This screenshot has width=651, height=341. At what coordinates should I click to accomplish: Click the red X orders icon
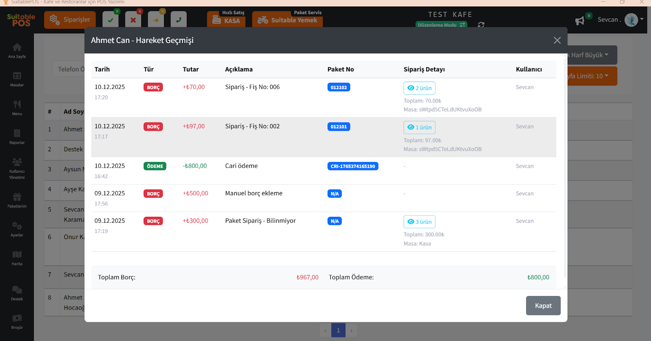(133, 19)
